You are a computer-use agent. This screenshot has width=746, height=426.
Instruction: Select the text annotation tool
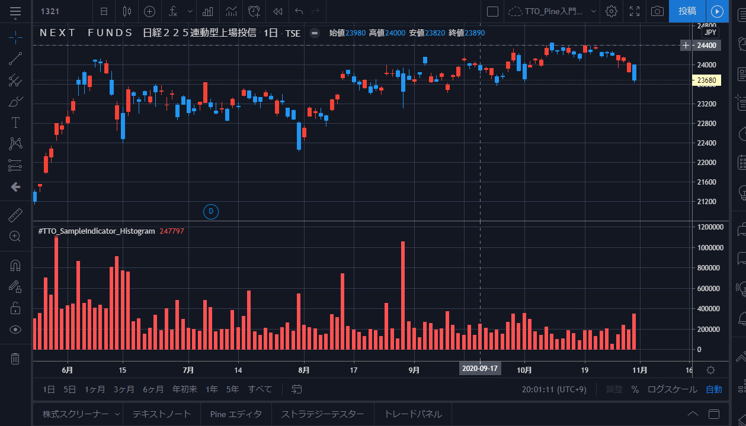click(15, 123)
